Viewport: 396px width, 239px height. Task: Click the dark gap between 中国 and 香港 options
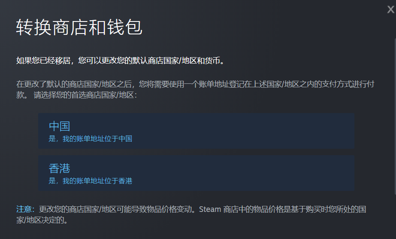196,152
